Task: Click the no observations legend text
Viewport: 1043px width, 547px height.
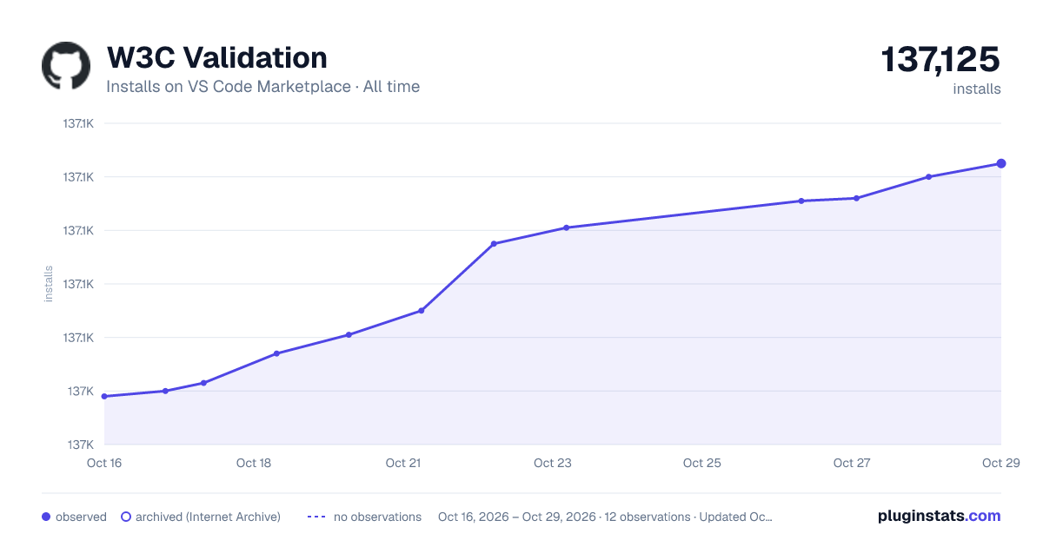Action: [x=377, y=517]
